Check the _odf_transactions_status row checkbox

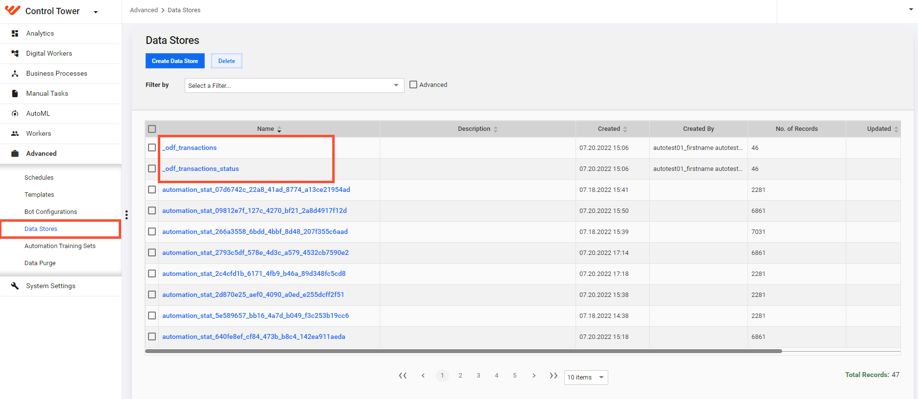pyautogui.click(x=152, y=168)
